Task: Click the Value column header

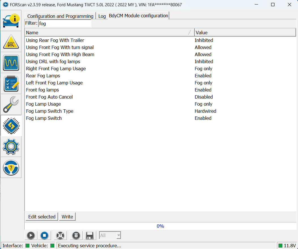Action: pos(245,33)
